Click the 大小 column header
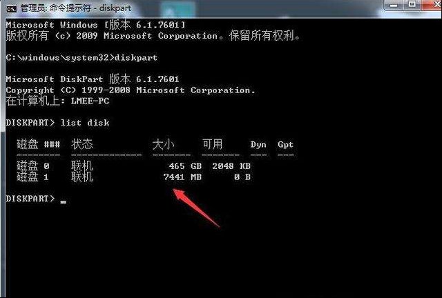Screen dimensions: 442x298 coord(163,144)
